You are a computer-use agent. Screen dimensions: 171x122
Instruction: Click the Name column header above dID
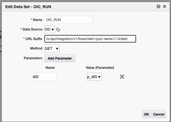coord(50,68)
